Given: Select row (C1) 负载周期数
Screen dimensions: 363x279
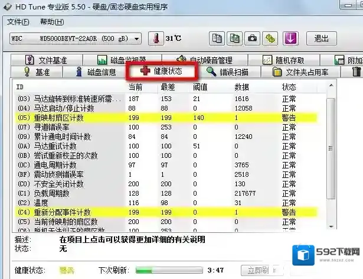Looking at the screenshot, I should 166,193.
